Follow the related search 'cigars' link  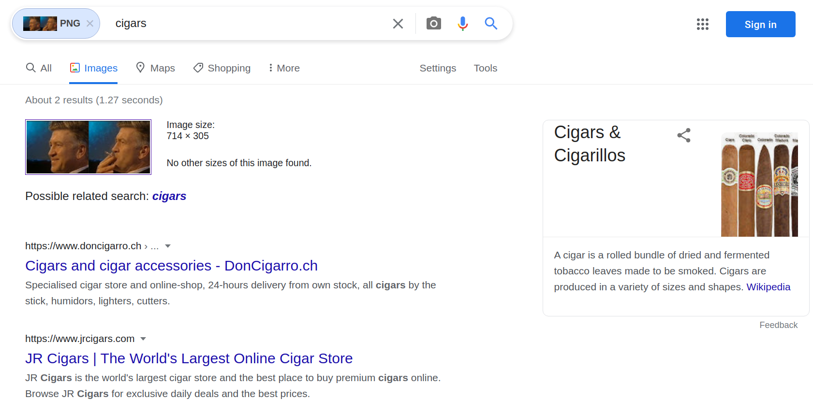pyautogui.click(x=169, y=196)
